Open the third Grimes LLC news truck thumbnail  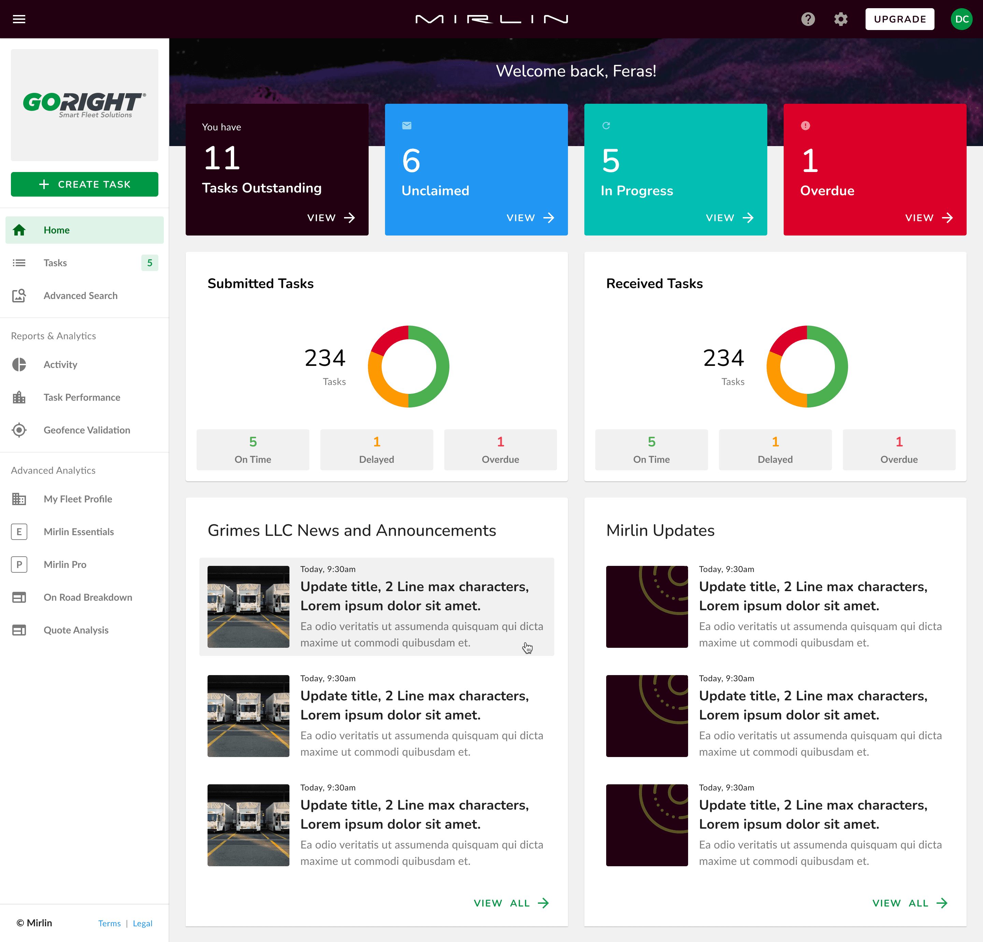click(x=248, y=825)
